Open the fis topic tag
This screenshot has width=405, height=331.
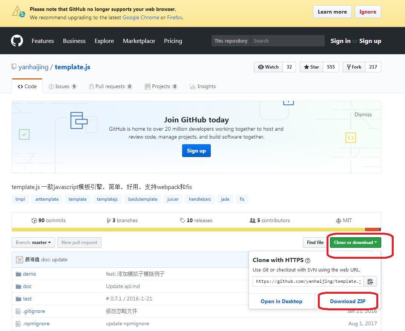tap(242, 199)
